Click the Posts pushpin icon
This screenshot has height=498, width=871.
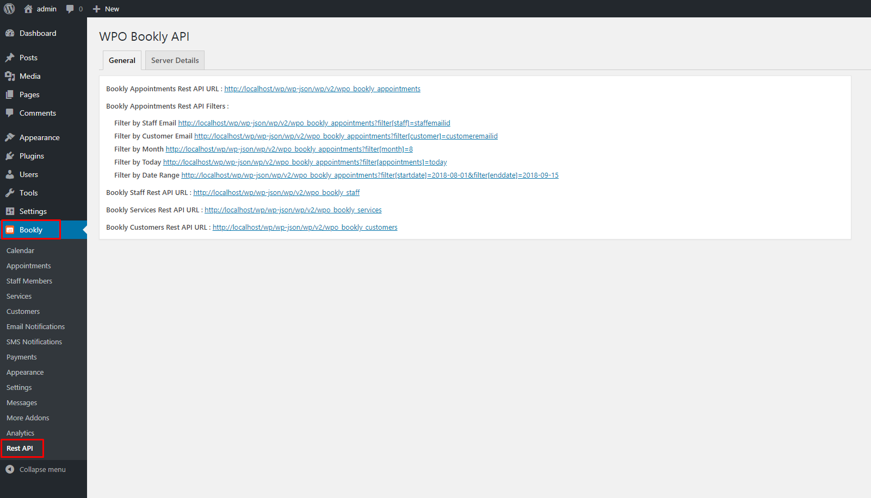tap(10, 58)
